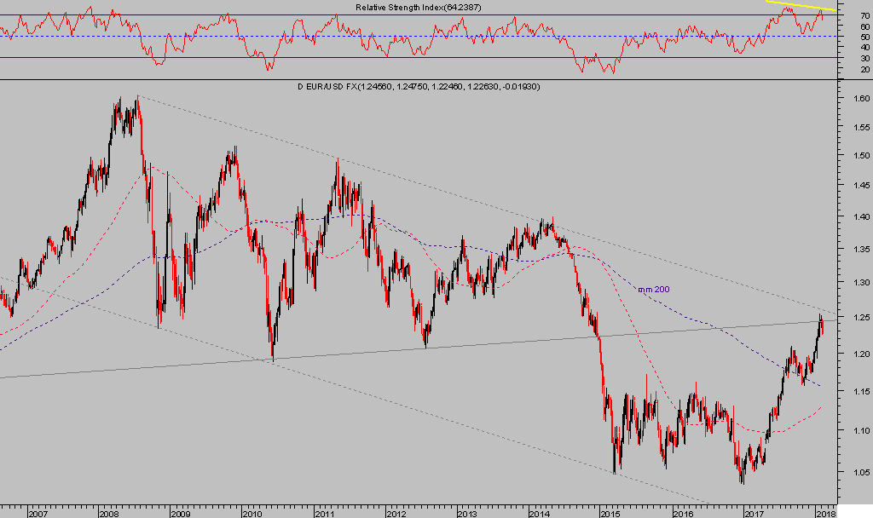The height and width of the screenshot is (518, 873).
Task: Select the 2010 year label
Action: coord(251,513)
